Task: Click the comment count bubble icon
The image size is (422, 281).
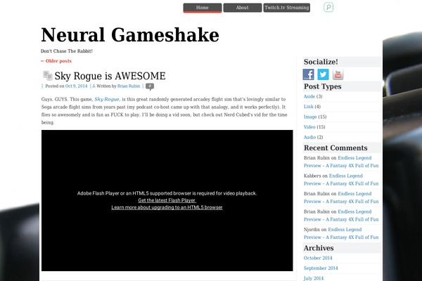Action: (x=150, y=86)
